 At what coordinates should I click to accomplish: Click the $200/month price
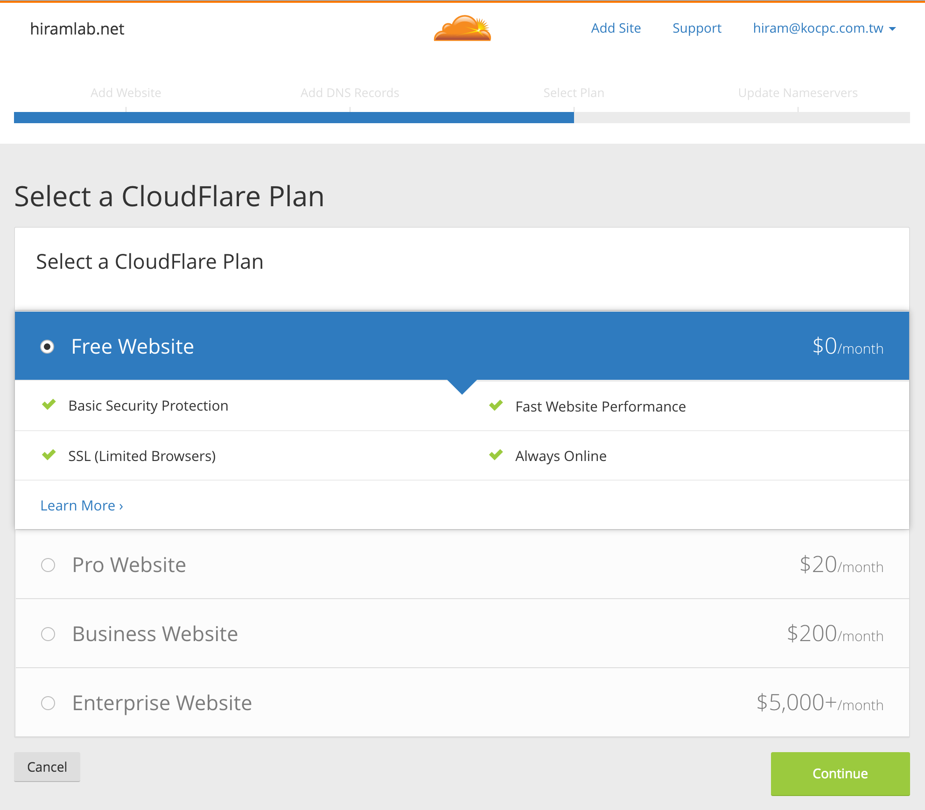pyautogui.click(x=835, y=634)
